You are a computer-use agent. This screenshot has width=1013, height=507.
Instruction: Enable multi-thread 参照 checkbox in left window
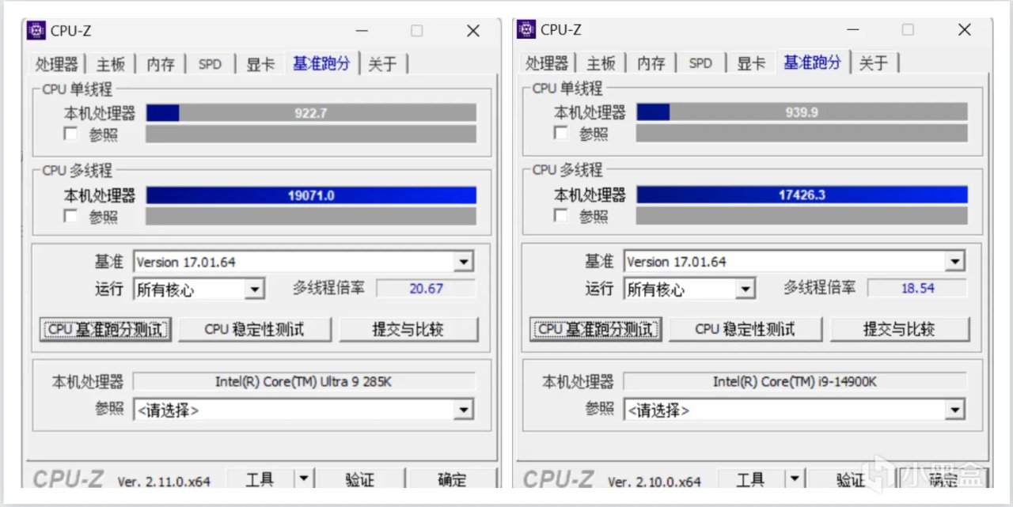coord(71,216)
